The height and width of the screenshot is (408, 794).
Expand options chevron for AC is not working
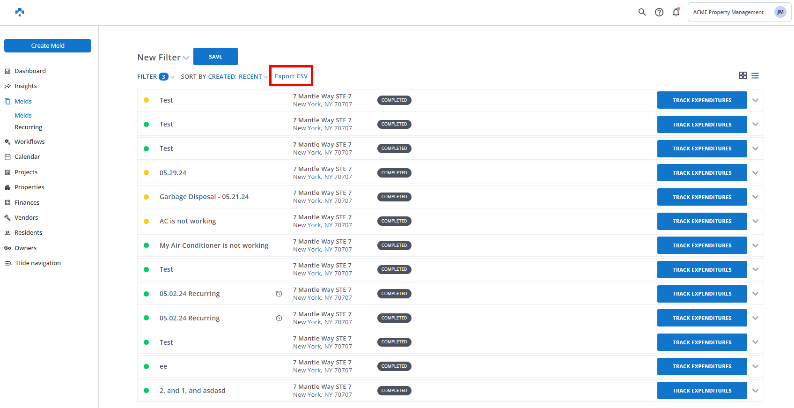pyautogui.click(x=755, y=221)
